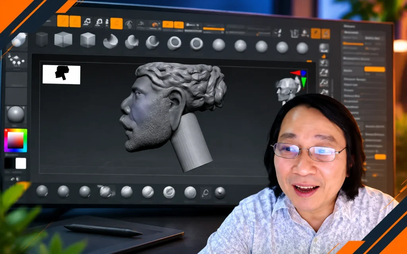
Task: Adjust the orange slider near the right panel's top
Action: click(x=353, y=44)
